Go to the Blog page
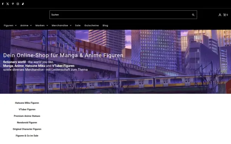The height and width of the screenshot is (144, 231). (105, 25)
